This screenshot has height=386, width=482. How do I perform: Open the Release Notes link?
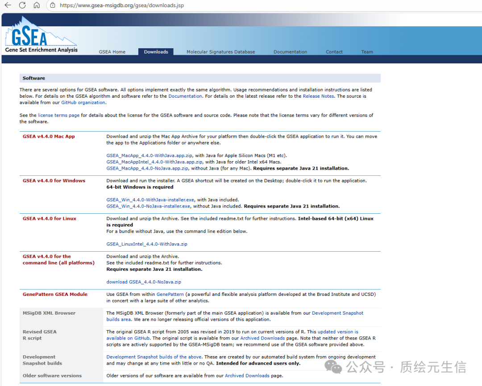tap(318, 96)
